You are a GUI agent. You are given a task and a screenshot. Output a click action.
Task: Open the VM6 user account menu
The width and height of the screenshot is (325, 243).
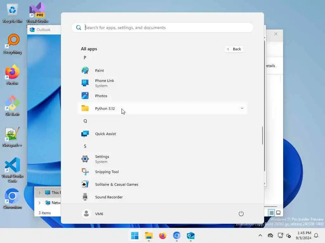93,214
